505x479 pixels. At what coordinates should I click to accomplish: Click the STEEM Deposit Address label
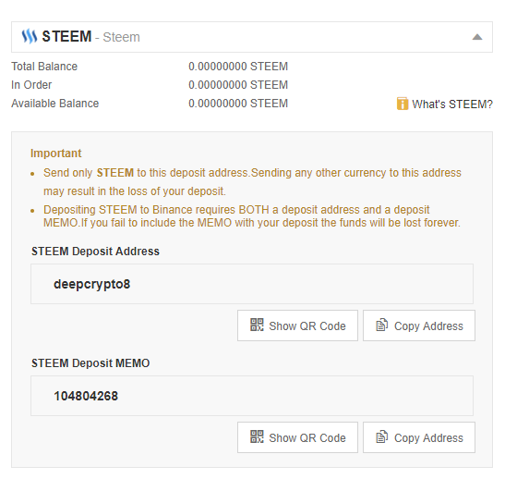[95, 252]
